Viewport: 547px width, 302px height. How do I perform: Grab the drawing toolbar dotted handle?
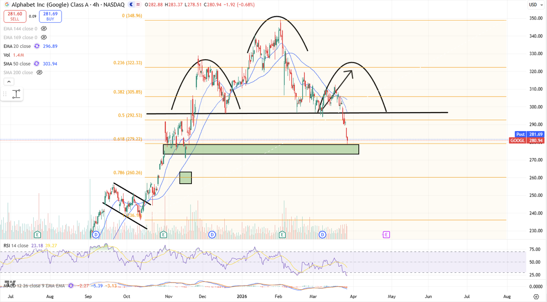pyautogui.click(x=5, y=94)
